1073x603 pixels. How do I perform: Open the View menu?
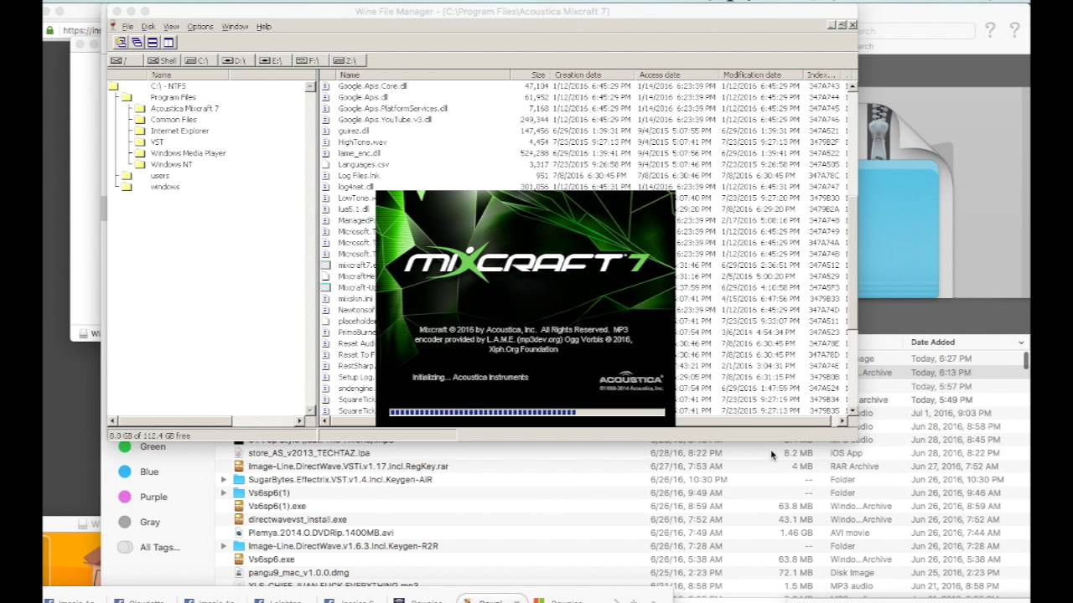(x=171, y=27)
